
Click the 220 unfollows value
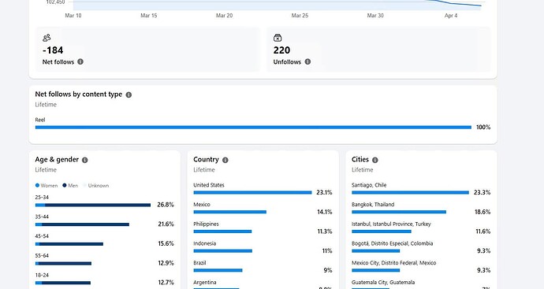point(281,50)
